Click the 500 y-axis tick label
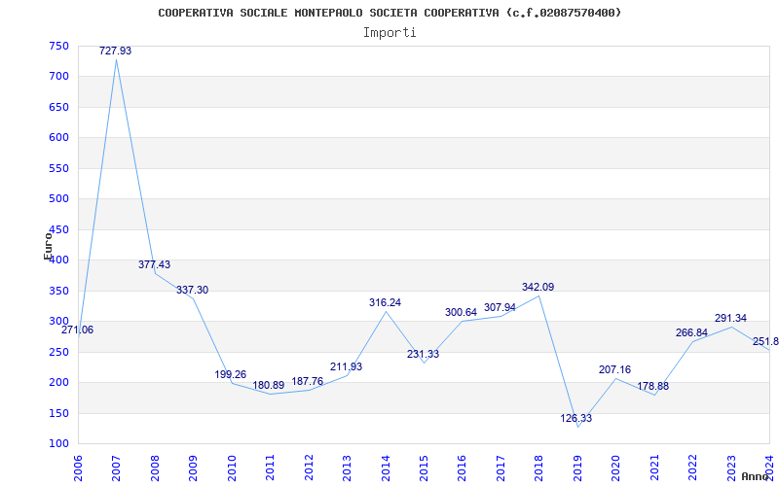 tap(59, 198)
